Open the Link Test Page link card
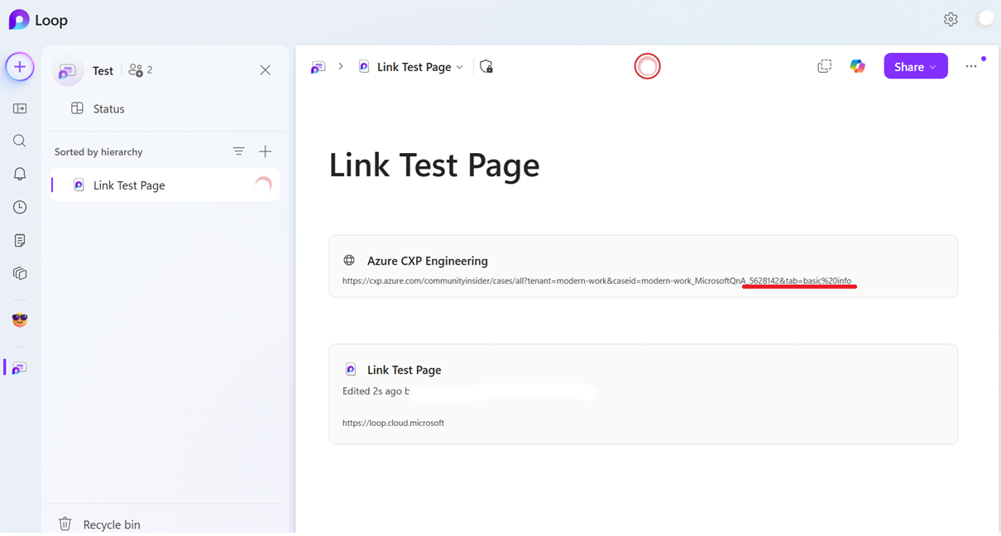Viewport: 1001px width, 536px height. tap(643, 395)
